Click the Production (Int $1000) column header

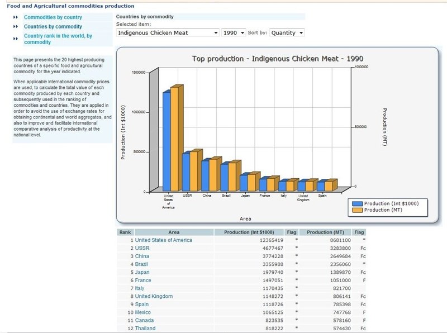[x=249, y=232]
